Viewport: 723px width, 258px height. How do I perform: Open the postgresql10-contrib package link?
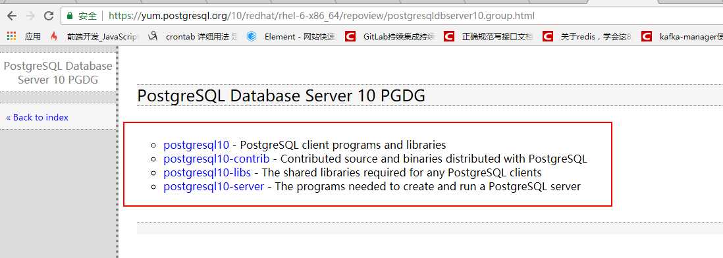(216, 159)
